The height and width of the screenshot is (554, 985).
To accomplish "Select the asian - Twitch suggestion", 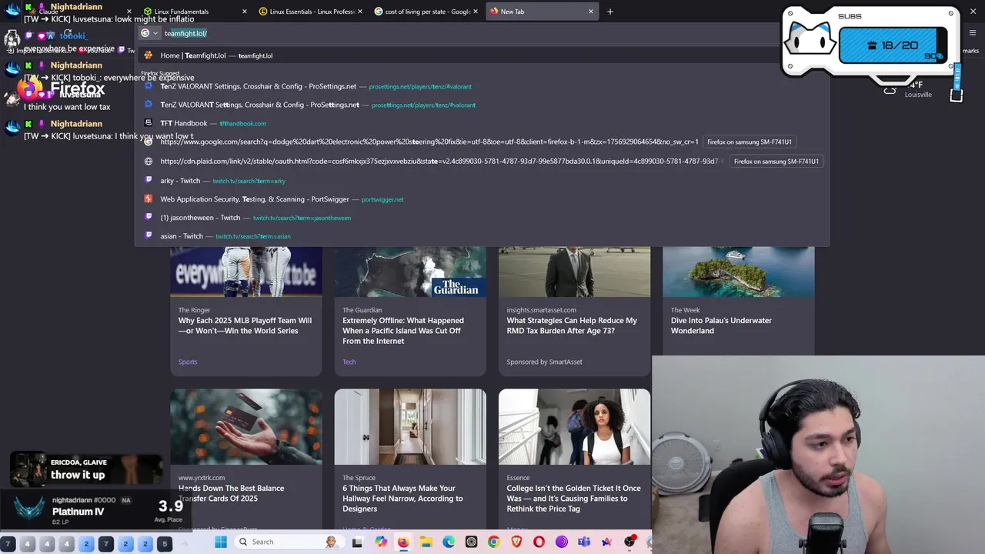I will [482, 236].
